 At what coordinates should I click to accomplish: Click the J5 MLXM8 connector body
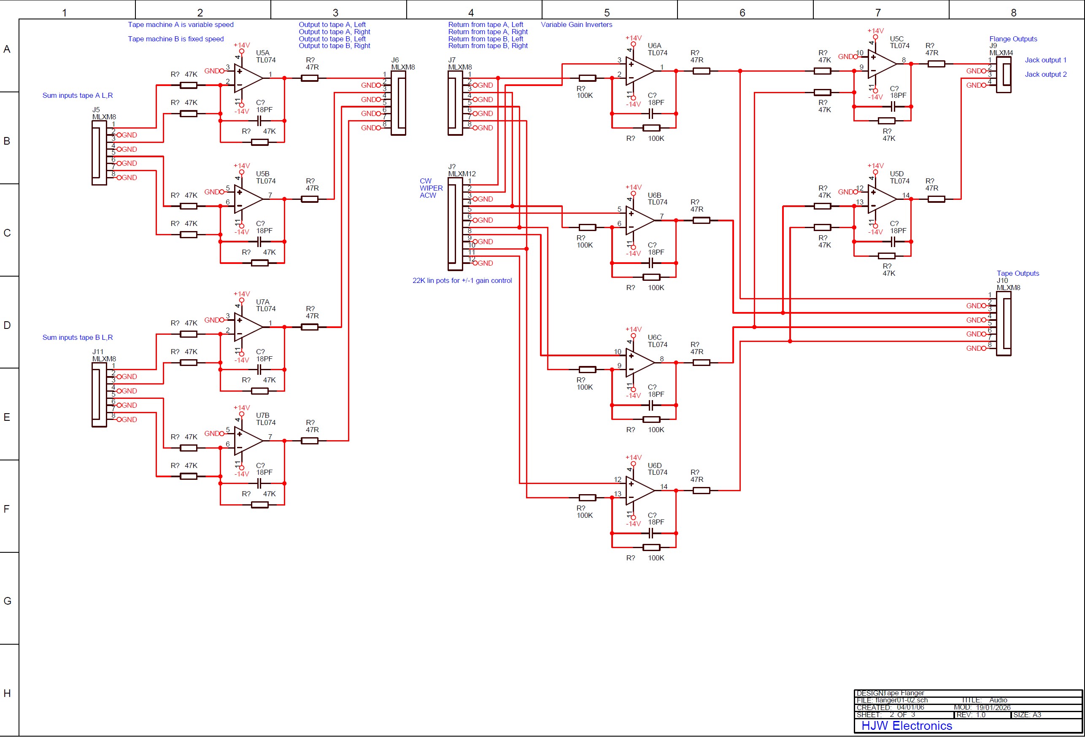(99, 153)
